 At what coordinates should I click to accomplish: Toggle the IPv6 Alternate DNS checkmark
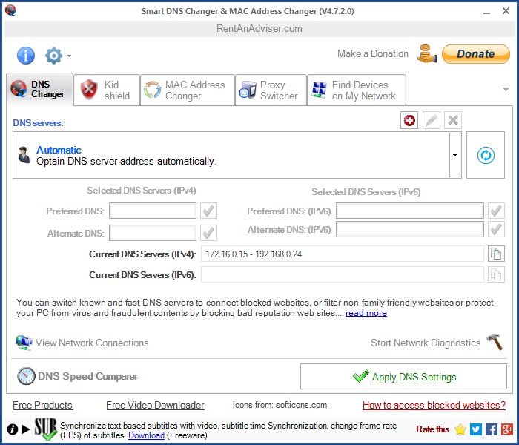(x=496, y=229)
